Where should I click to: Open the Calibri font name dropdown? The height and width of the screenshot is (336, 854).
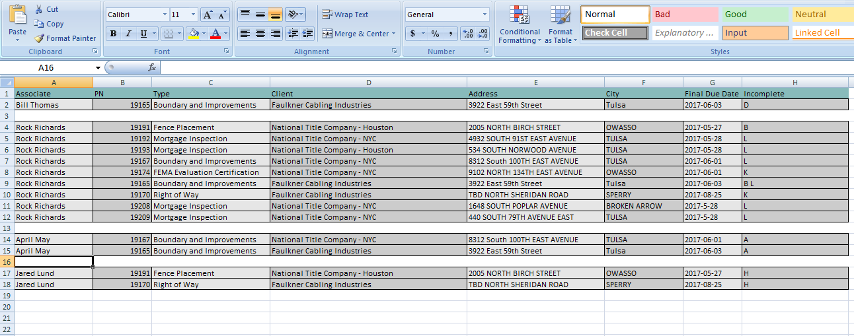tap(165, 15)
